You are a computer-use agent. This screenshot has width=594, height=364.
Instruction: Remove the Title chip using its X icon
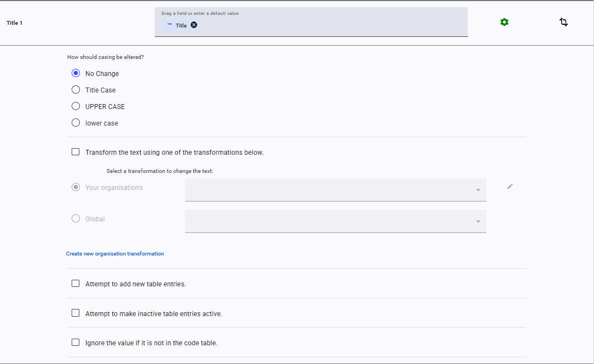pos(194,25)
